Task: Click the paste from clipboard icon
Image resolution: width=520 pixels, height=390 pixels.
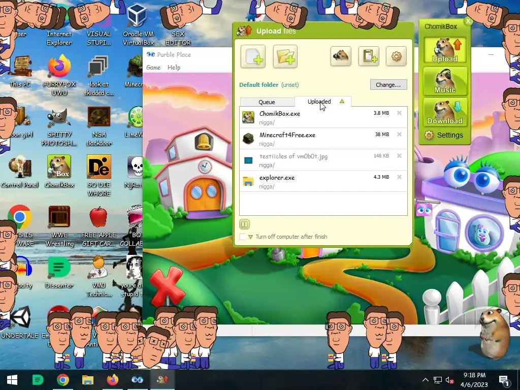Action: (x=369, y=56)
